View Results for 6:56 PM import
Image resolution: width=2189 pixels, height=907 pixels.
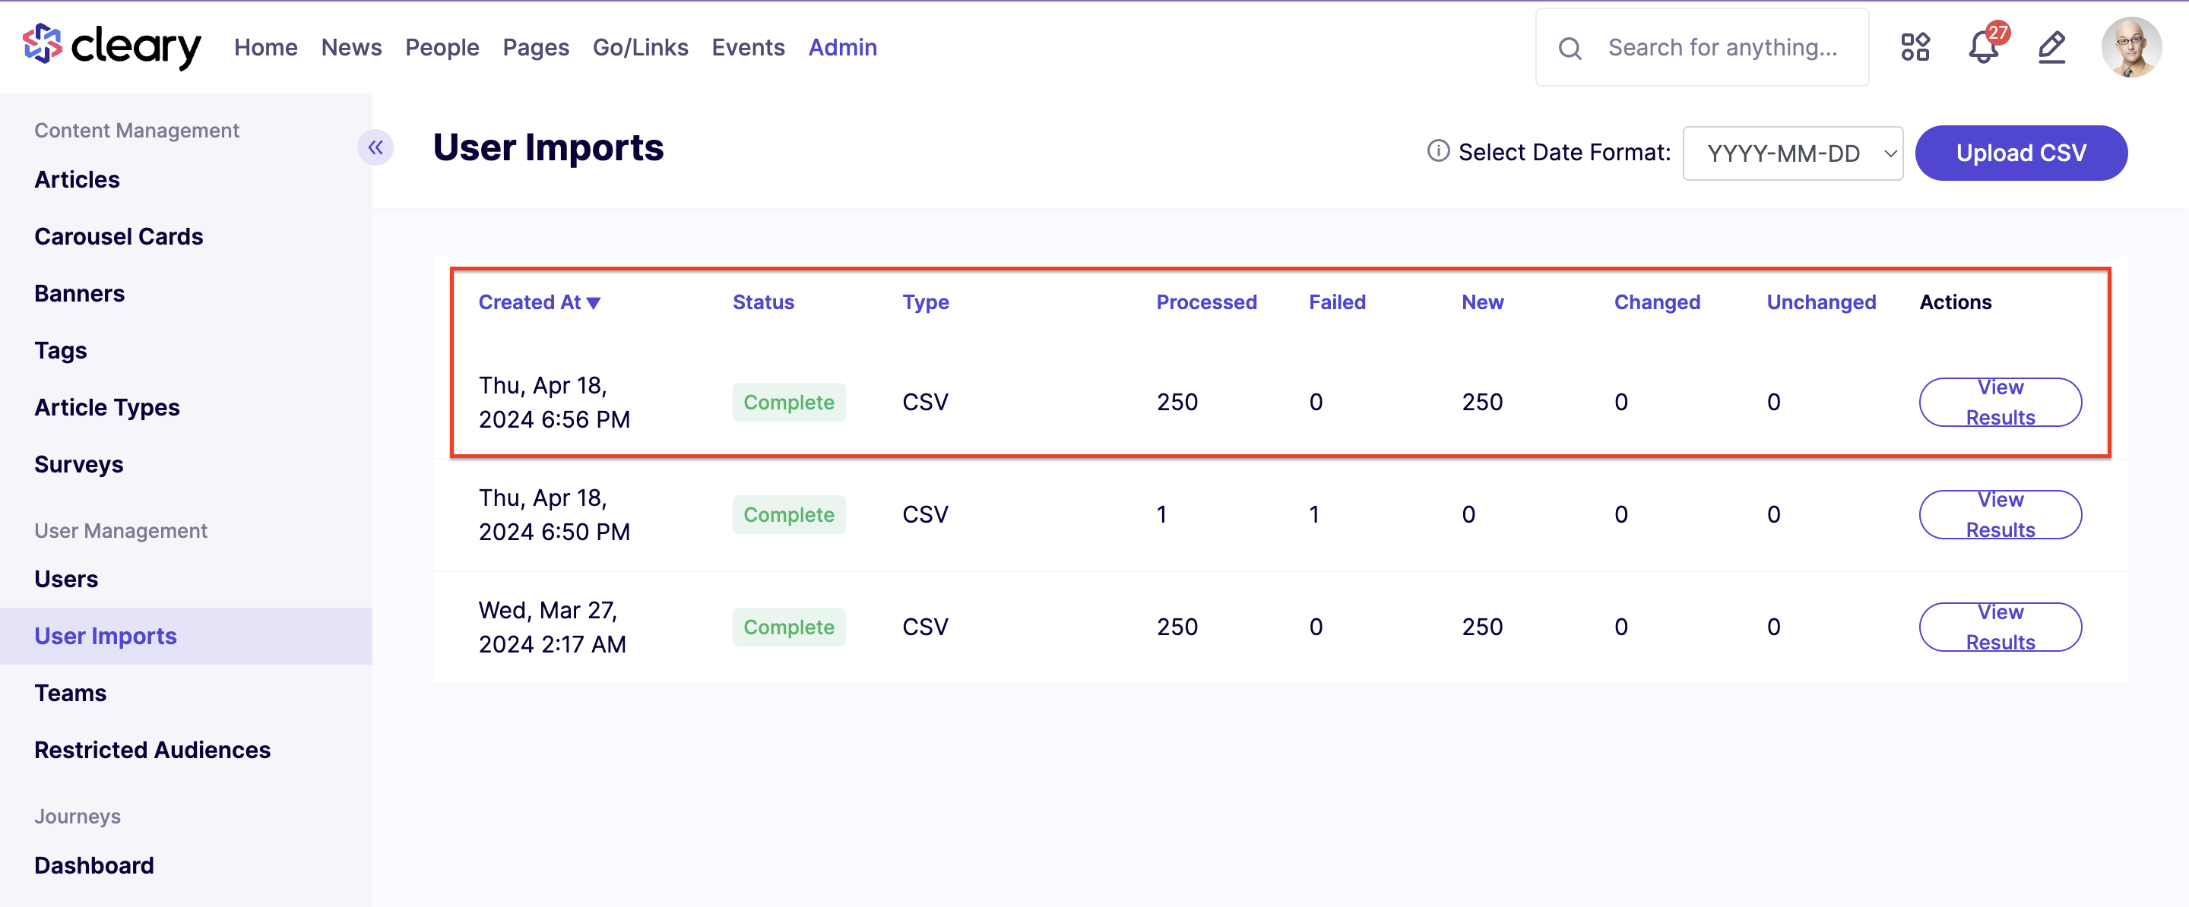point(2000,403)
